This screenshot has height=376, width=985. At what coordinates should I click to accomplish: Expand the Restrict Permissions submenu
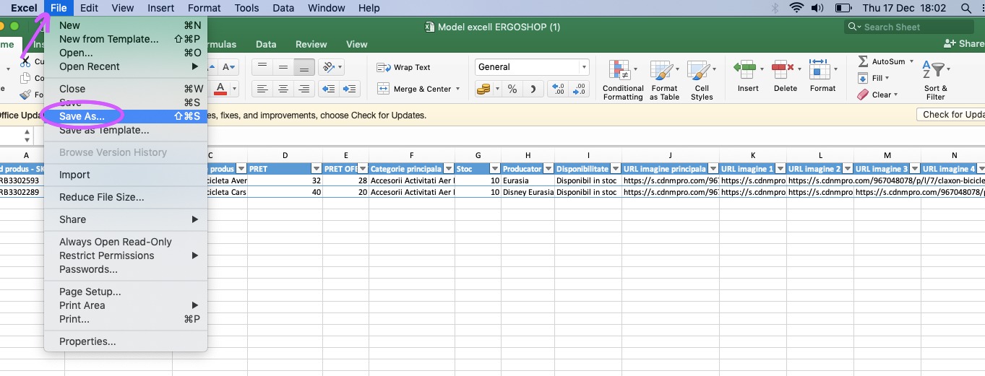pyautogui.click(x=126, y=255)
